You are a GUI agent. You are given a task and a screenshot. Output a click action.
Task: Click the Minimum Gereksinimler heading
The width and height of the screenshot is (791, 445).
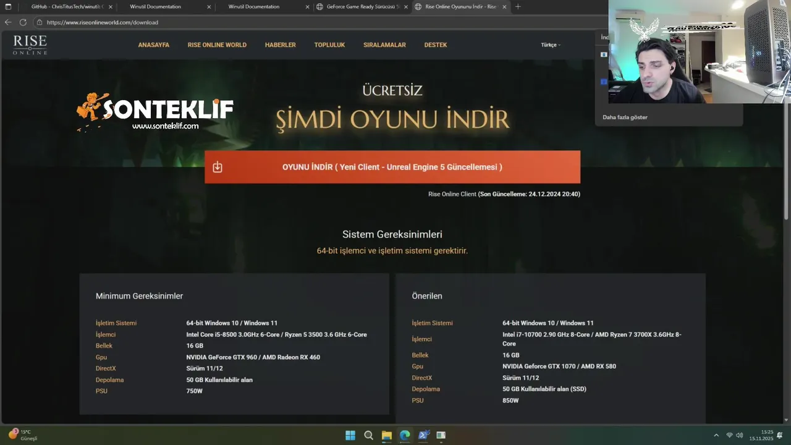[x=139, y=296]
